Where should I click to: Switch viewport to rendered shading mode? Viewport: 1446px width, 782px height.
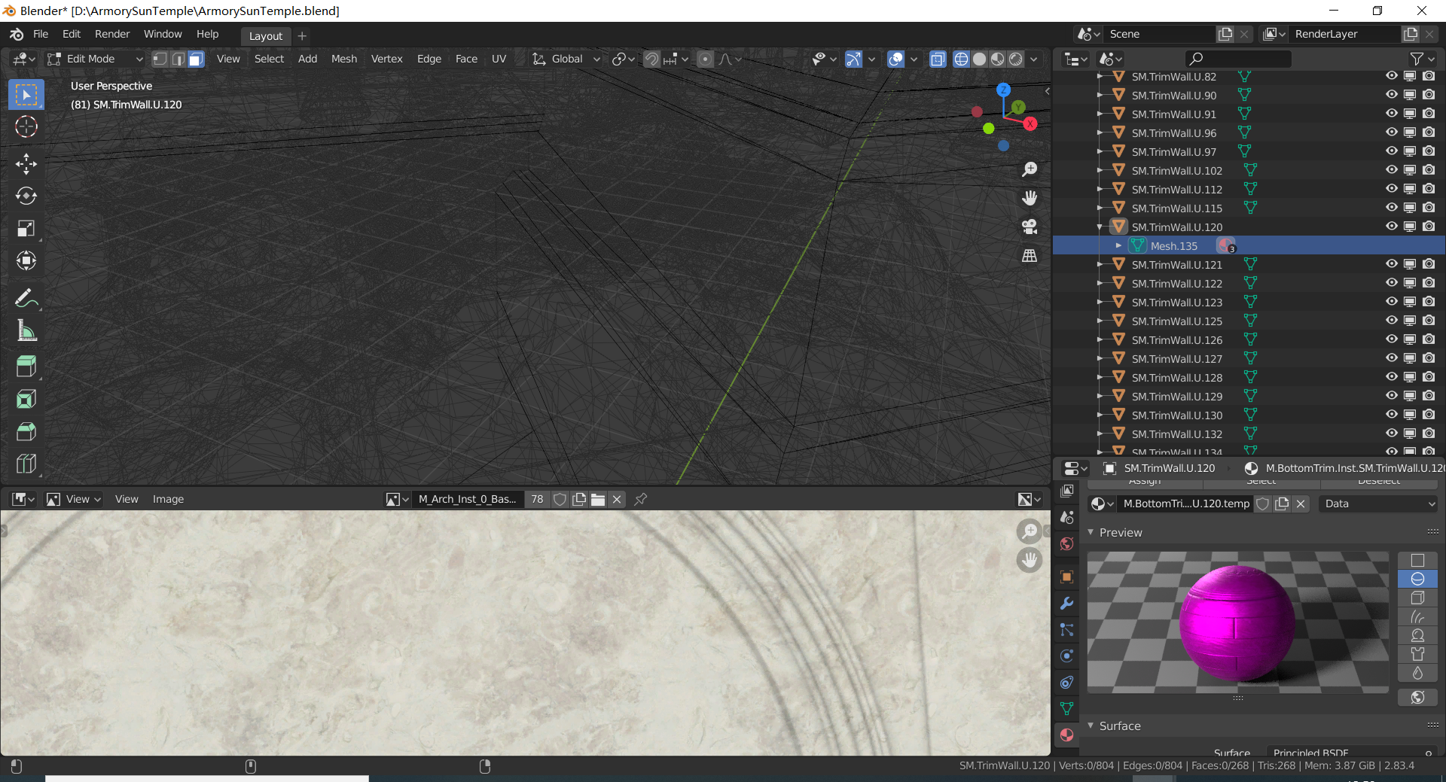tap(1016, 59)
